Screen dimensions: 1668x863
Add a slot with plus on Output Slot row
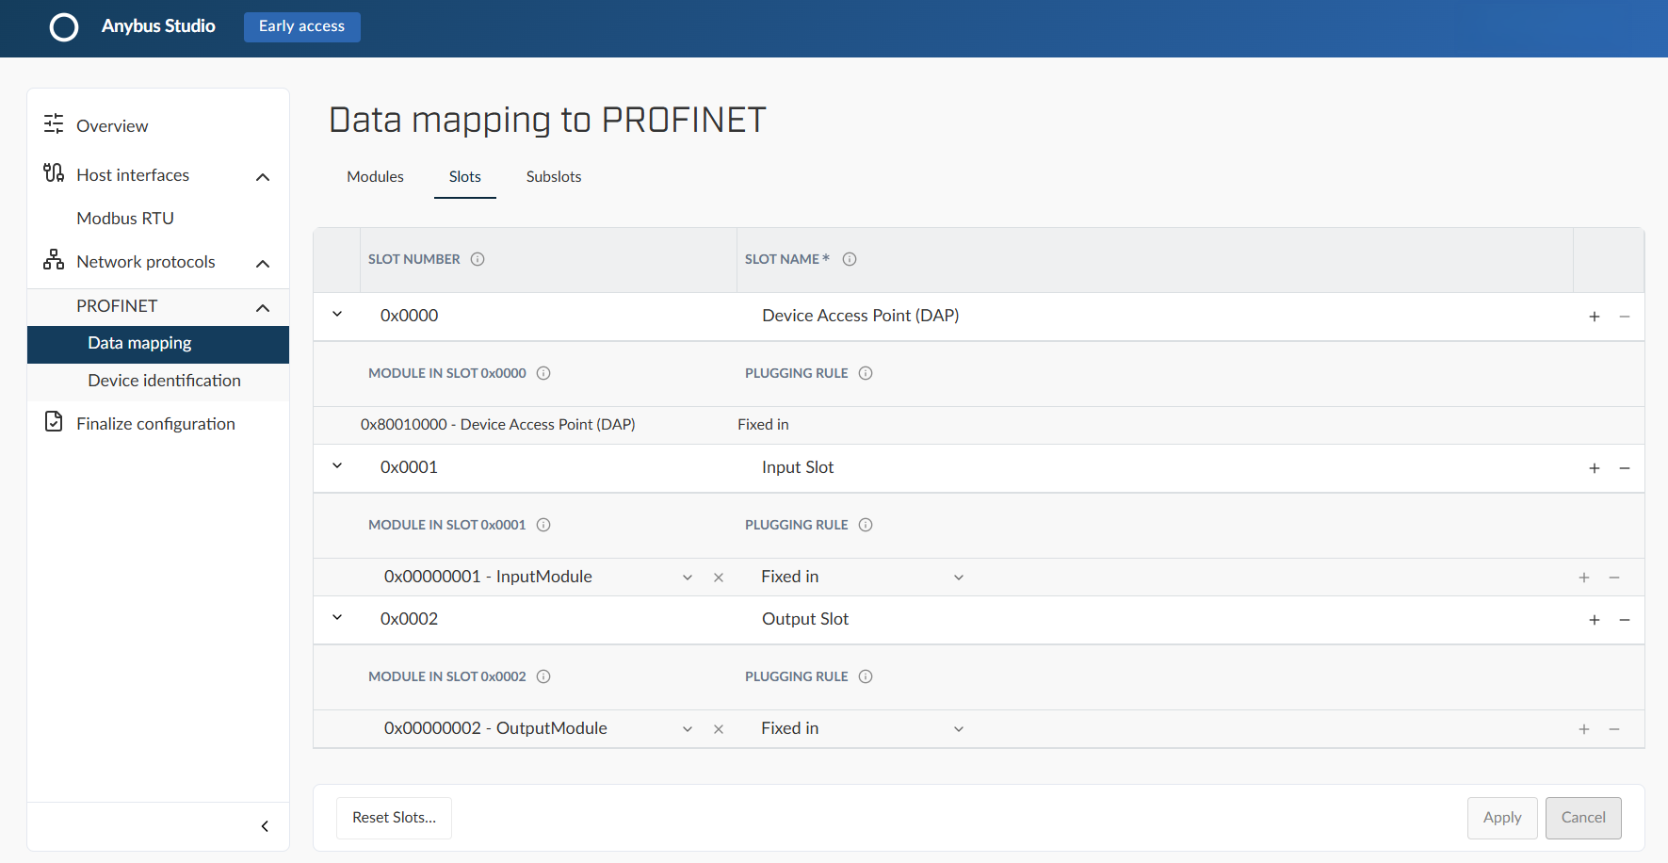[1595, 620]
